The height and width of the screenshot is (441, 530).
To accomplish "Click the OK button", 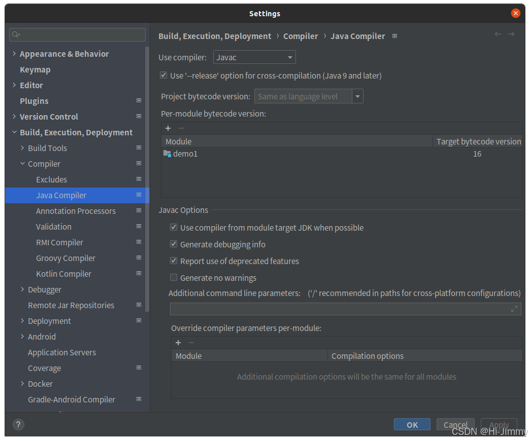I will pos(412,424).
